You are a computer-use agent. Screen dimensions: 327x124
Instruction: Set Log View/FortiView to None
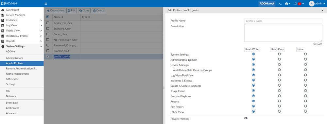click(305, 75)
